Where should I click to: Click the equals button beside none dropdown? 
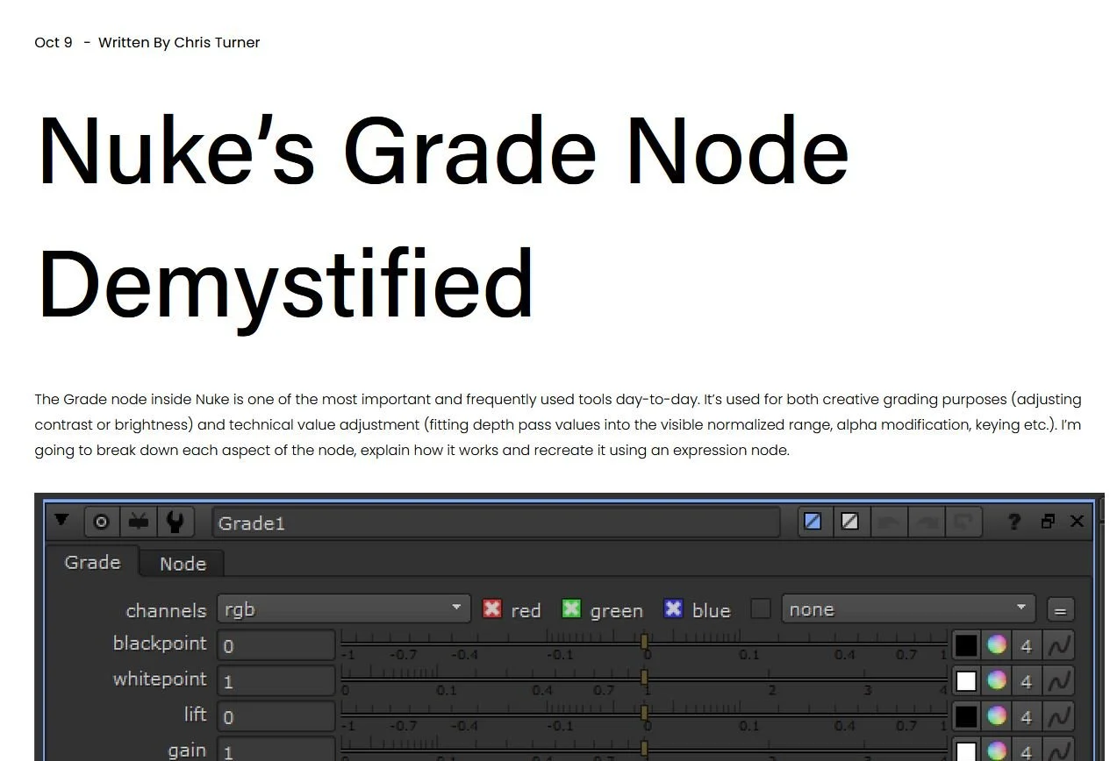coord(1060,610)
